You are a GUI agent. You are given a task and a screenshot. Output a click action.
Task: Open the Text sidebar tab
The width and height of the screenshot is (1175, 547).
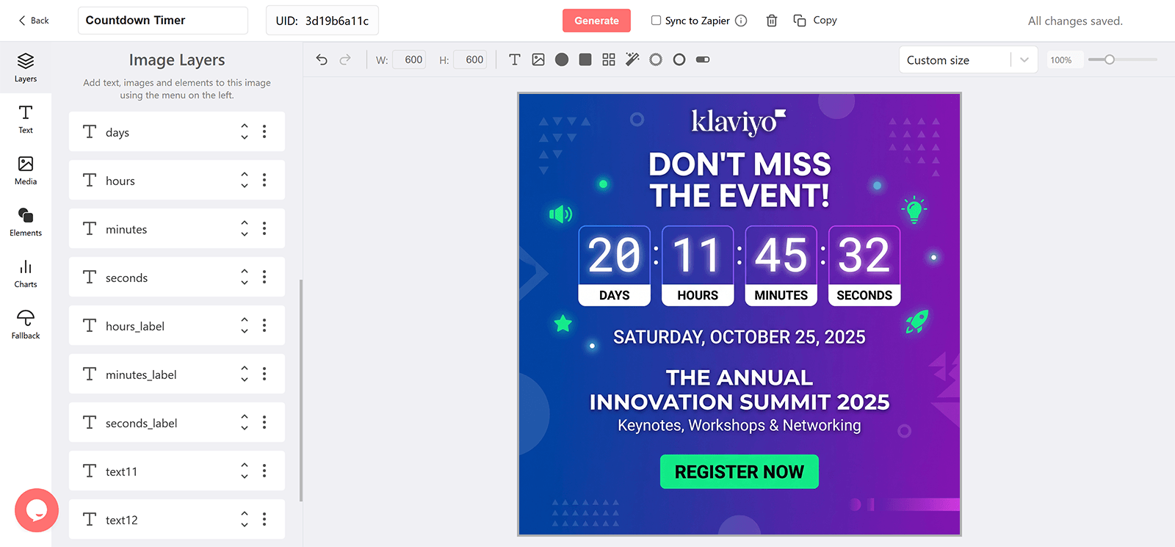[x=26, y=119]
